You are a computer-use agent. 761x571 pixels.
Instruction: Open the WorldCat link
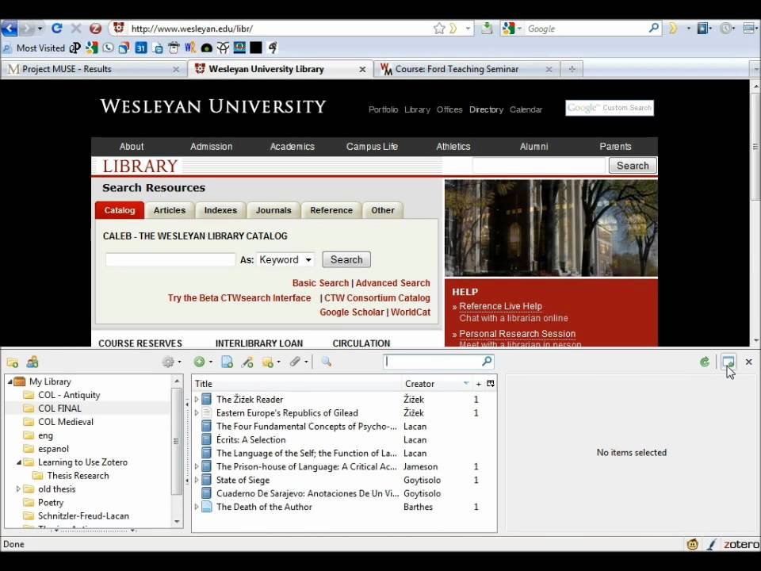point(411,312)
